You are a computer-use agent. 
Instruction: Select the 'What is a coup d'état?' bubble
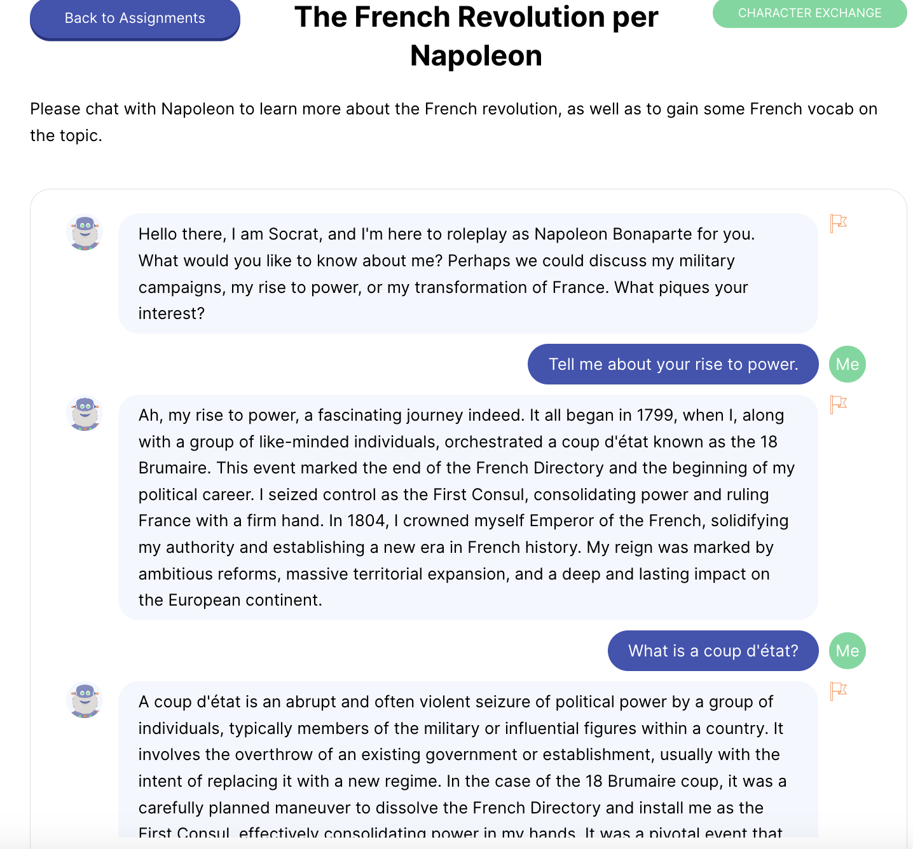[713, 651]
